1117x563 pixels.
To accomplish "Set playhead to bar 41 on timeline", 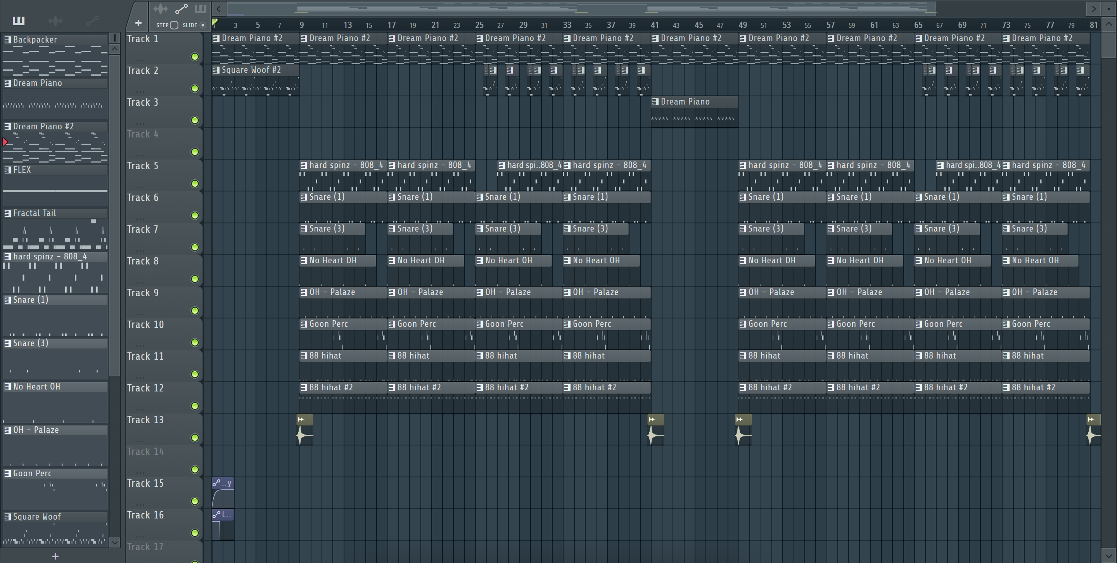I will pyautogui.click(x=654, y=25).
